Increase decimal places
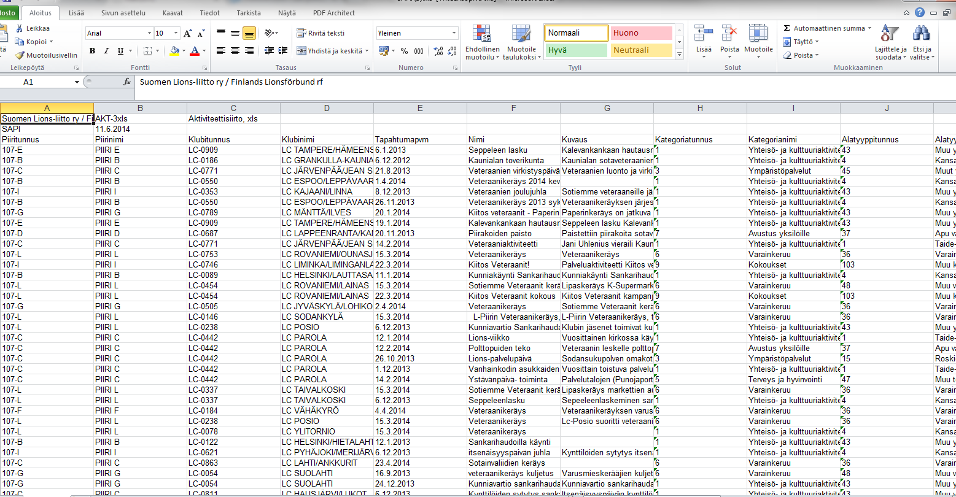Viewport: 956px width, 497px height. click(438, 51)
